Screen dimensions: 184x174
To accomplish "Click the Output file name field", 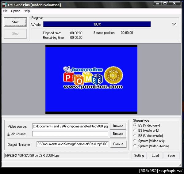I will tap(72, 144).
